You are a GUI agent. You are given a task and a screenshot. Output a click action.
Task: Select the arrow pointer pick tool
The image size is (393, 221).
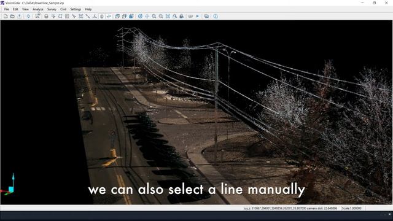[x=74, y=17]
